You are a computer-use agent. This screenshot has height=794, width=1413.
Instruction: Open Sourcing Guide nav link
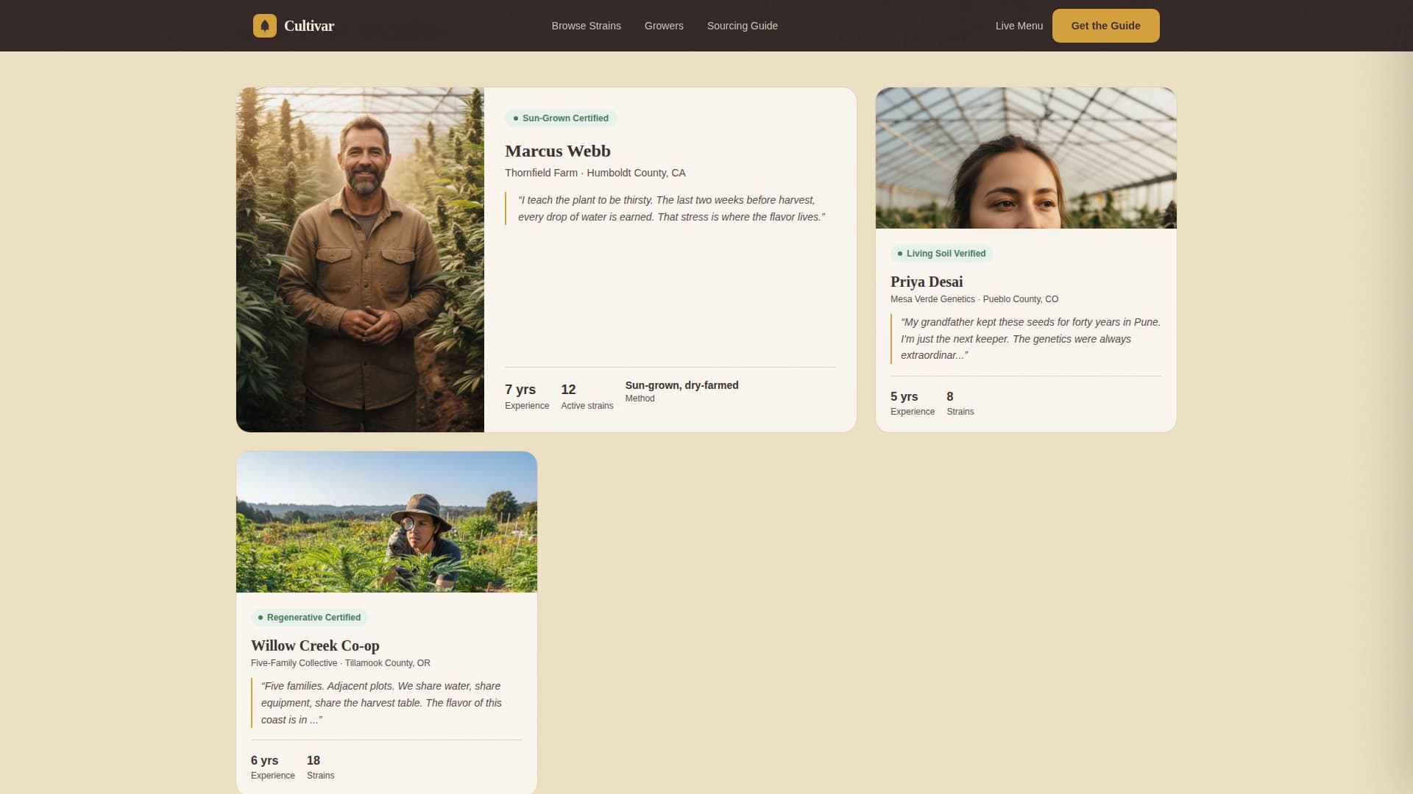(x=743, y=26)
